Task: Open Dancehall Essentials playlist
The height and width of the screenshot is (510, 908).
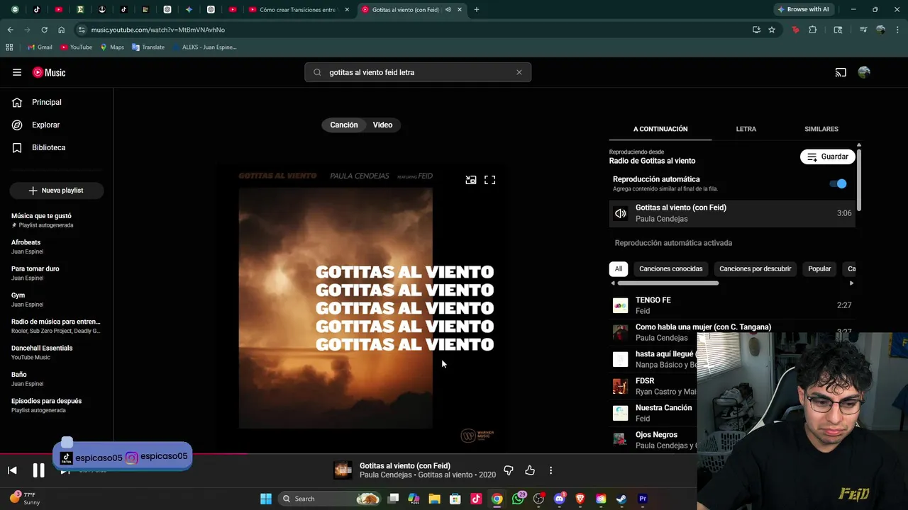Action: click(x=57, y=352)
